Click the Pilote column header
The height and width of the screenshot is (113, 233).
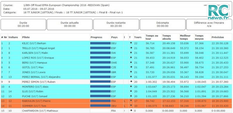point(26,37)
